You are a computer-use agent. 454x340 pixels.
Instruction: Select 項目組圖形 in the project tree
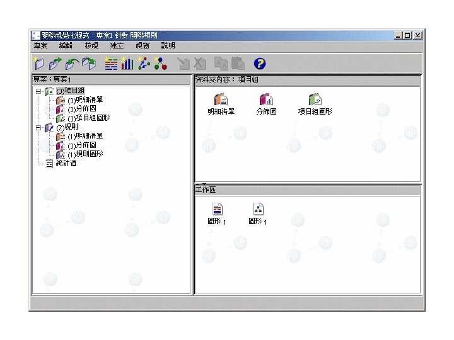[89, 118]
